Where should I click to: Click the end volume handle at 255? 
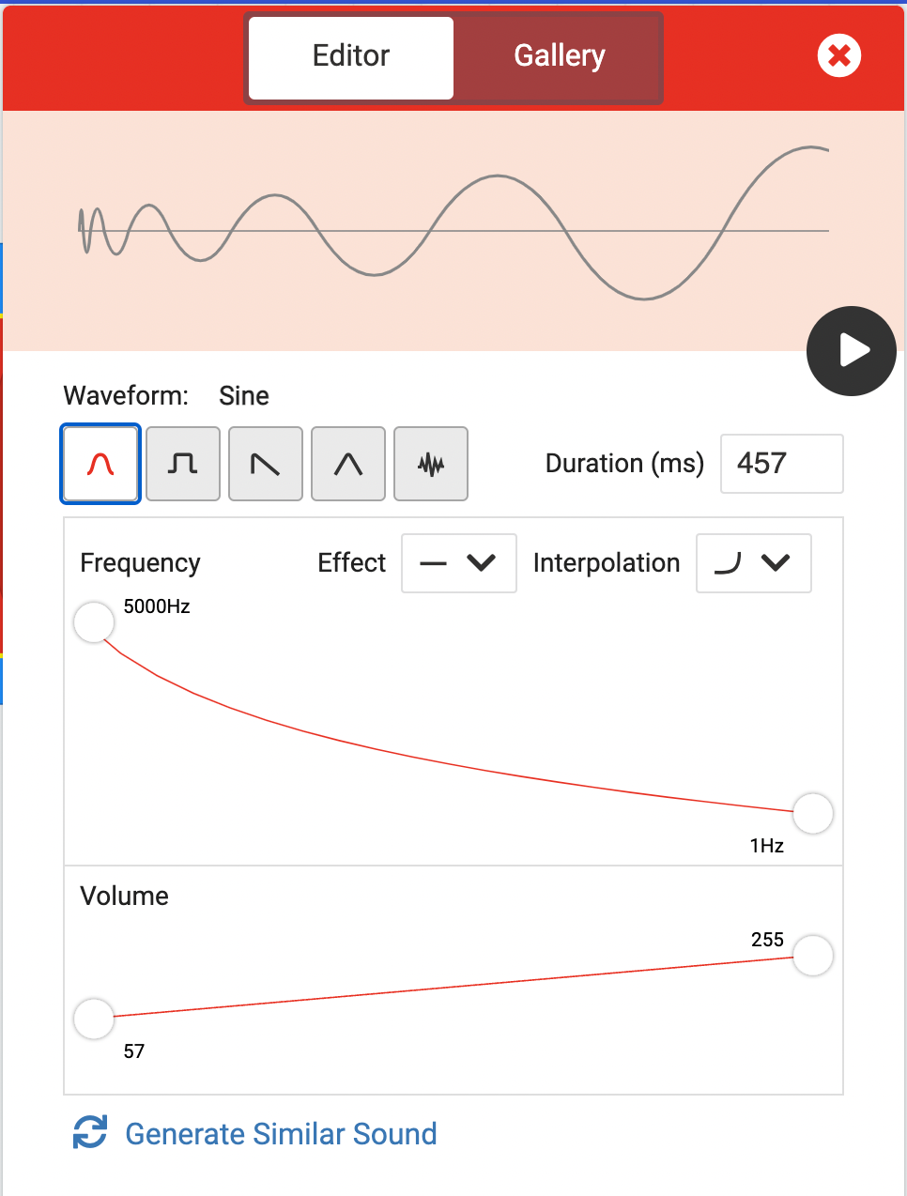tap(813, 956)
